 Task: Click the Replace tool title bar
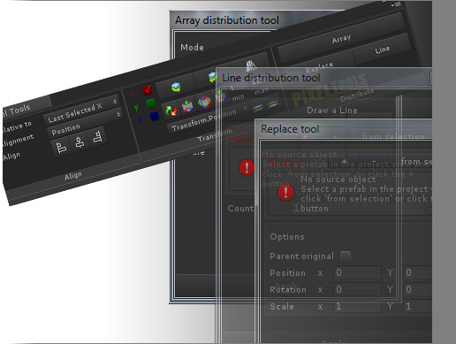[x=344, y=129]
